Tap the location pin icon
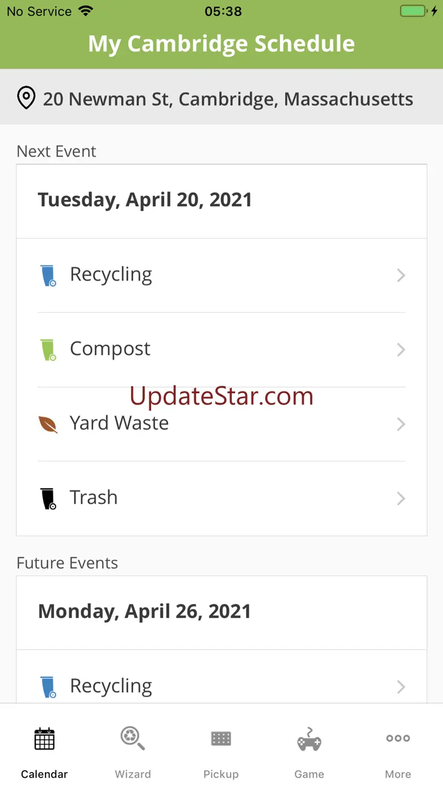The image size is (443, 788). pyautogui.click(x=26, y=98)
